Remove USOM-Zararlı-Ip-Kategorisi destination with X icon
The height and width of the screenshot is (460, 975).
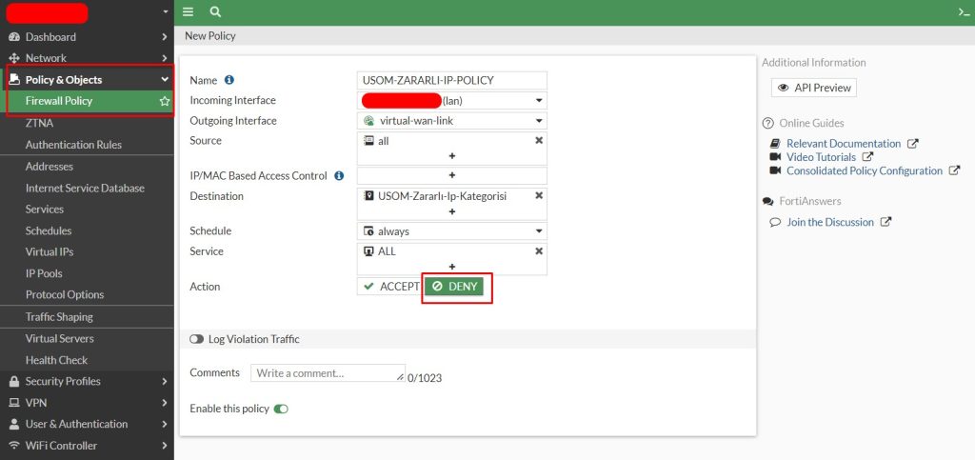pyautogui.click(x=538, y=195)
